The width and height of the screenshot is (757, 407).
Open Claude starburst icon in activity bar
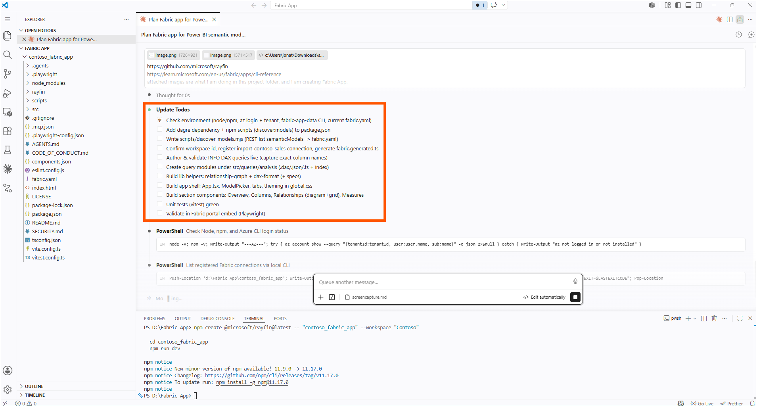[x=7, y=169]
